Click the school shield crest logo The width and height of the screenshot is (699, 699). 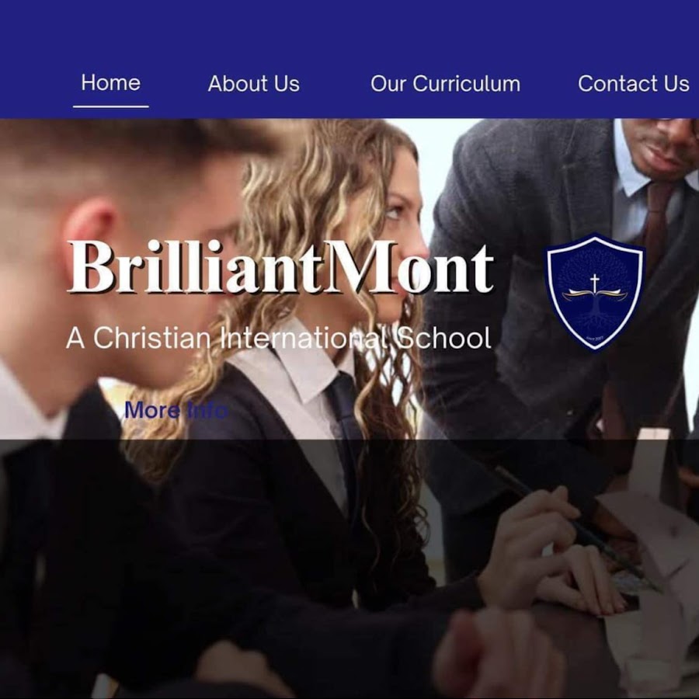pyautogui.click(x=596, y=292)
